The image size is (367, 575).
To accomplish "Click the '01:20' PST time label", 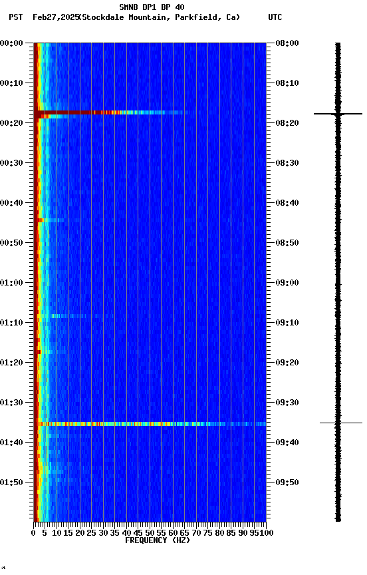I will pyautogui.click(x=11, y=363).
